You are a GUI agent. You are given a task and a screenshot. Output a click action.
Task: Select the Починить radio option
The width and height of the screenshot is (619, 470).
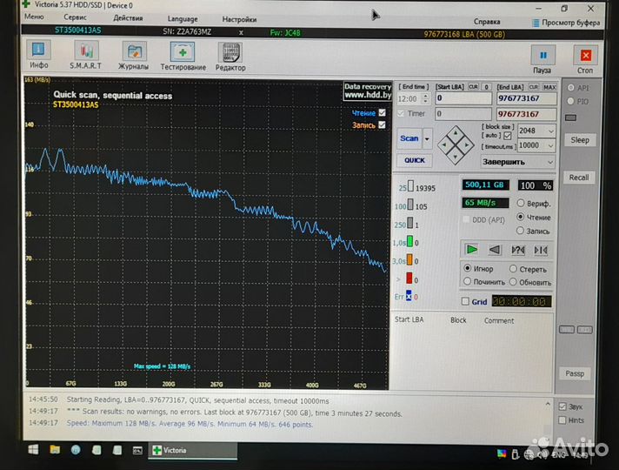coord(468,282)
